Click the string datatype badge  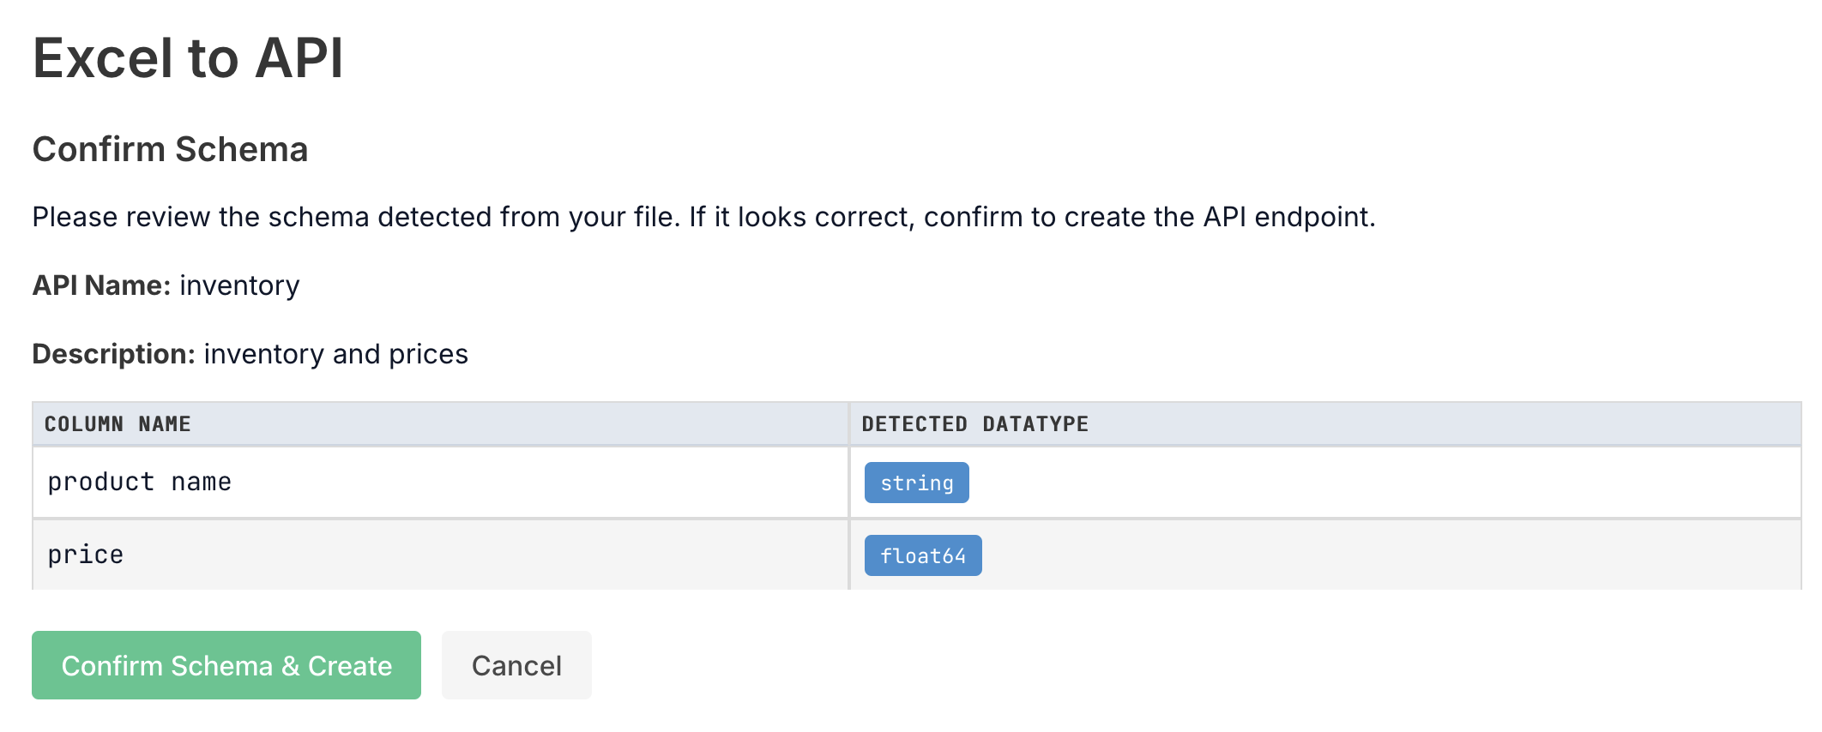(x=916, y=483)
